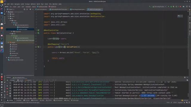The width and height of the screenshot is (191, 107).
Task: Click the clear all trash icon in console
Action: (x=10, y=96)
